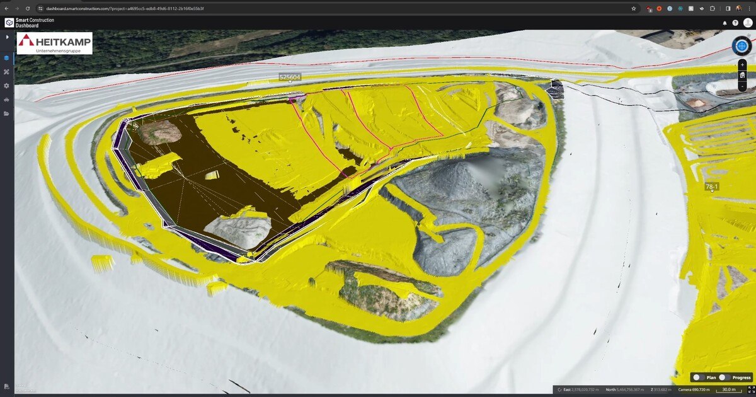Click the 525604 map label

(x=290, y=77)
